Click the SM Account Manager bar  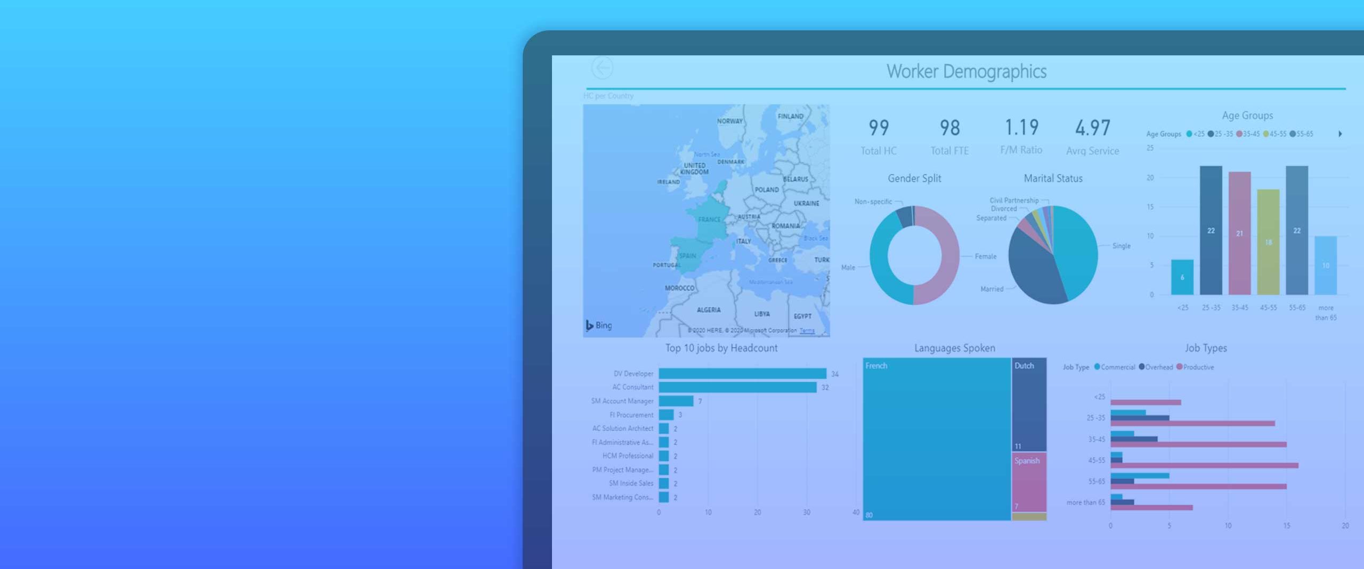tap(676, 401)
